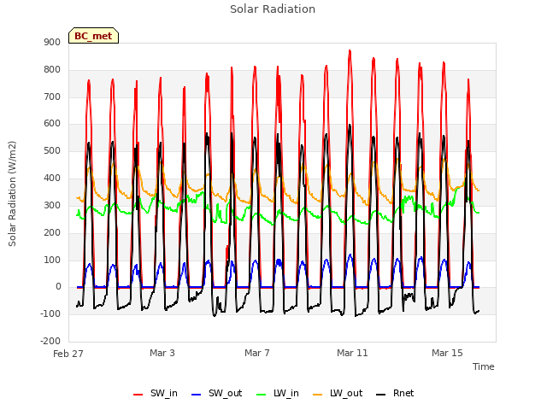Click the blue SW_out legend swatch

pyautogui.click(x=197, y=395)
